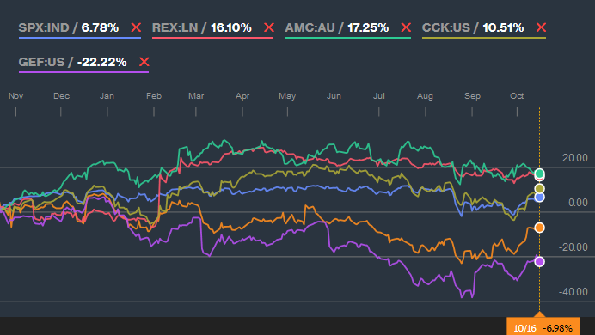Click the 20.00 y-axis label

pyautogui.click(x=575, y=158)
